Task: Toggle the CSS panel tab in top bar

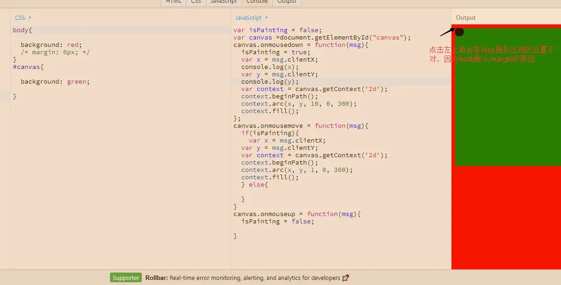Action: point(196,2)
